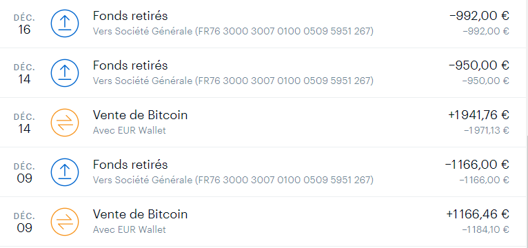Open Vente de Bitcoin entry dated Déc. 09

point(263,222)
